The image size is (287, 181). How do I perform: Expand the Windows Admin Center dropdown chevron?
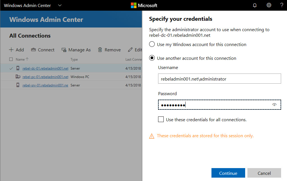click(60, 5)
